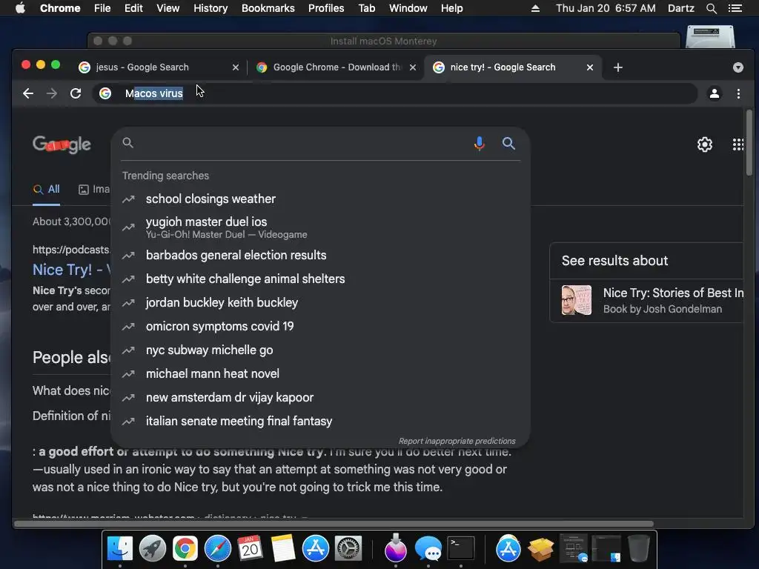Open Messages from the Dock
This screenshot has width=759, height=569.
[428, 549]
